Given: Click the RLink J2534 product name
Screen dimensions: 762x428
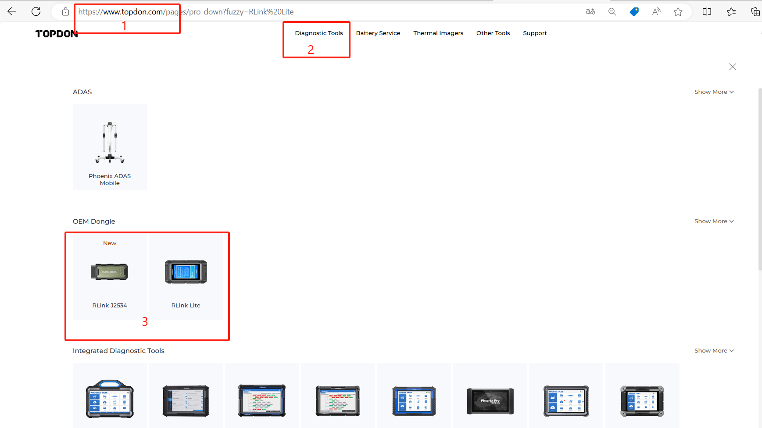Looking at the screenshot, I should pyautogui.click(x=110, y=305).
